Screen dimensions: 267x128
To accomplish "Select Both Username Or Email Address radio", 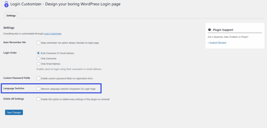I will point(38,53).
